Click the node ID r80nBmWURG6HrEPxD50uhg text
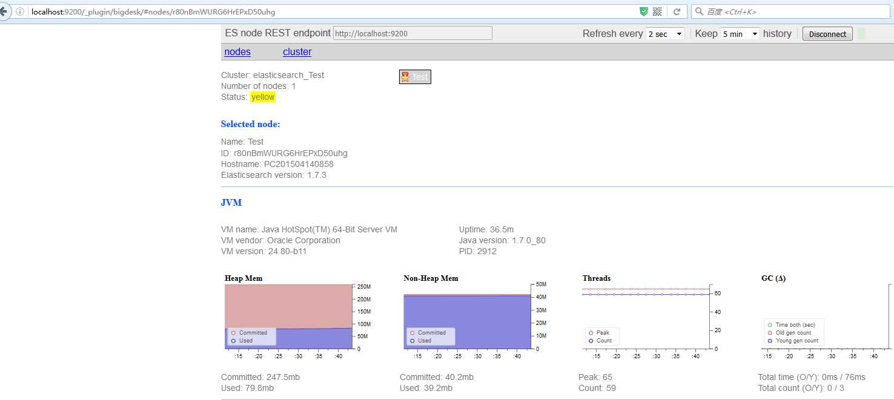Viewport: 894px width, 400px height. [284, 153]
